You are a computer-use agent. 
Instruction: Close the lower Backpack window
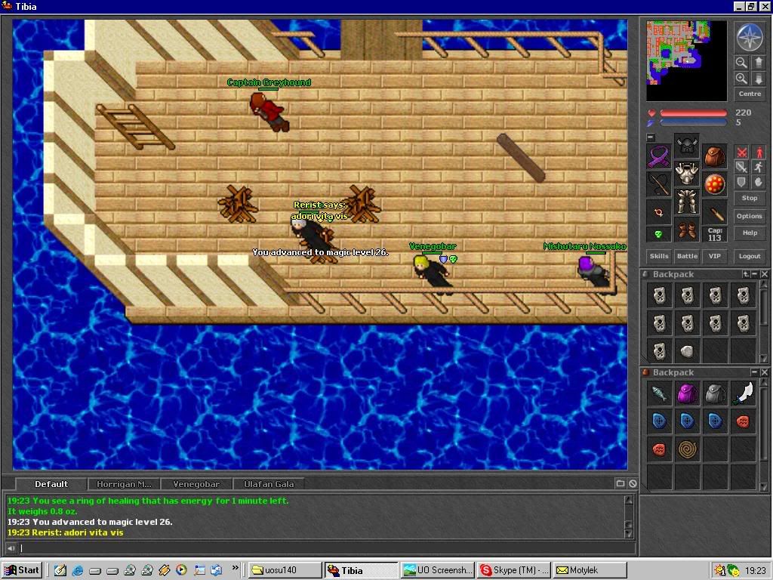click(x=764, y=372)
